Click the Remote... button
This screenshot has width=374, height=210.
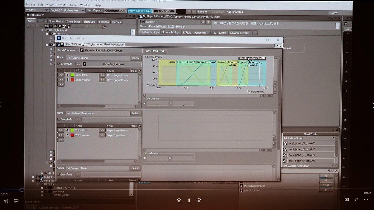[204, 11]
